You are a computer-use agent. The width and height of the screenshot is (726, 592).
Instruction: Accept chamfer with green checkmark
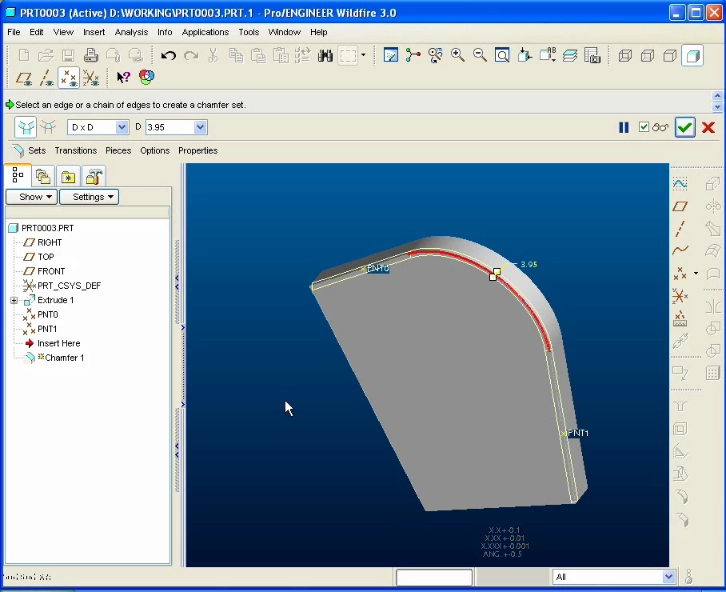[684, 127]
